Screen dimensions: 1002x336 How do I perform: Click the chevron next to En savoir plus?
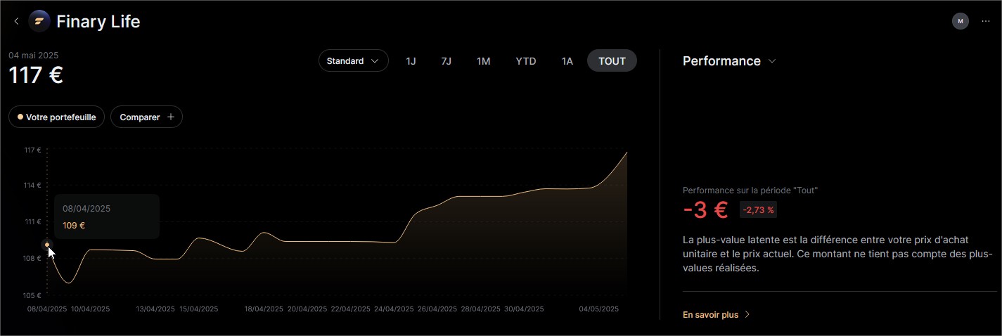747,315
